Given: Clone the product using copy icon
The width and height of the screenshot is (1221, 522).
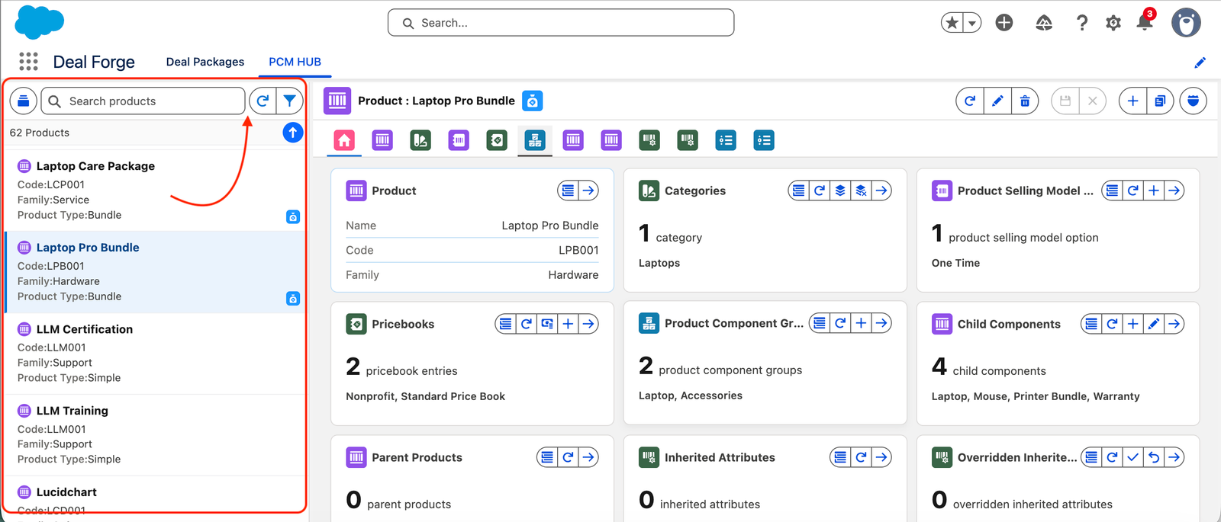Looking at the screenshot, I should pyautogui.click(x=1160, y=101).
